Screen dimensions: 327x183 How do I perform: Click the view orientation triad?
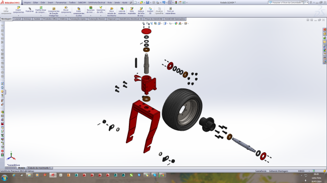(11, 156)
